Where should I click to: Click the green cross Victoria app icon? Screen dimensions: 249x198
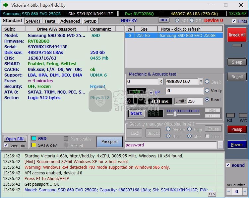click(x=6, y=5)
